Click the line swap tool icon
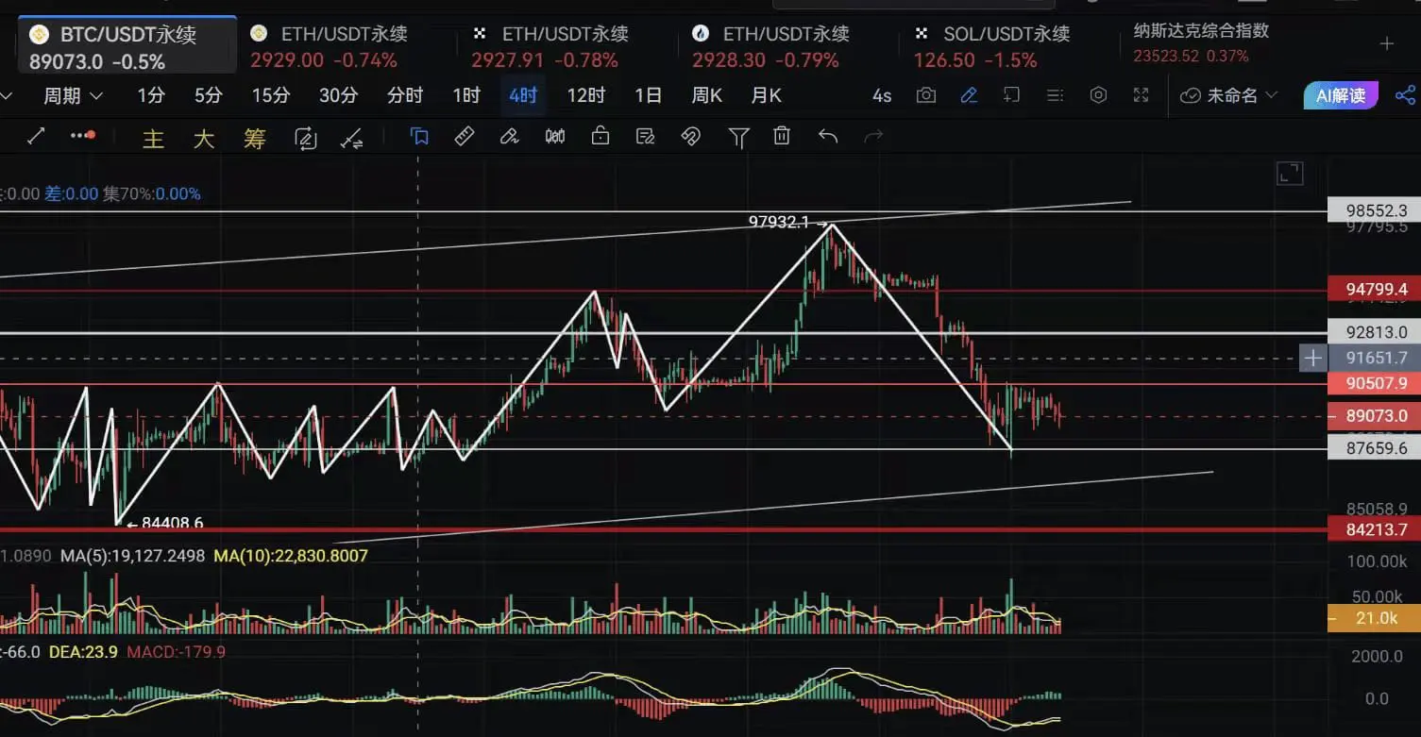The image size is (1421, 737). click(x=352, y=138)
